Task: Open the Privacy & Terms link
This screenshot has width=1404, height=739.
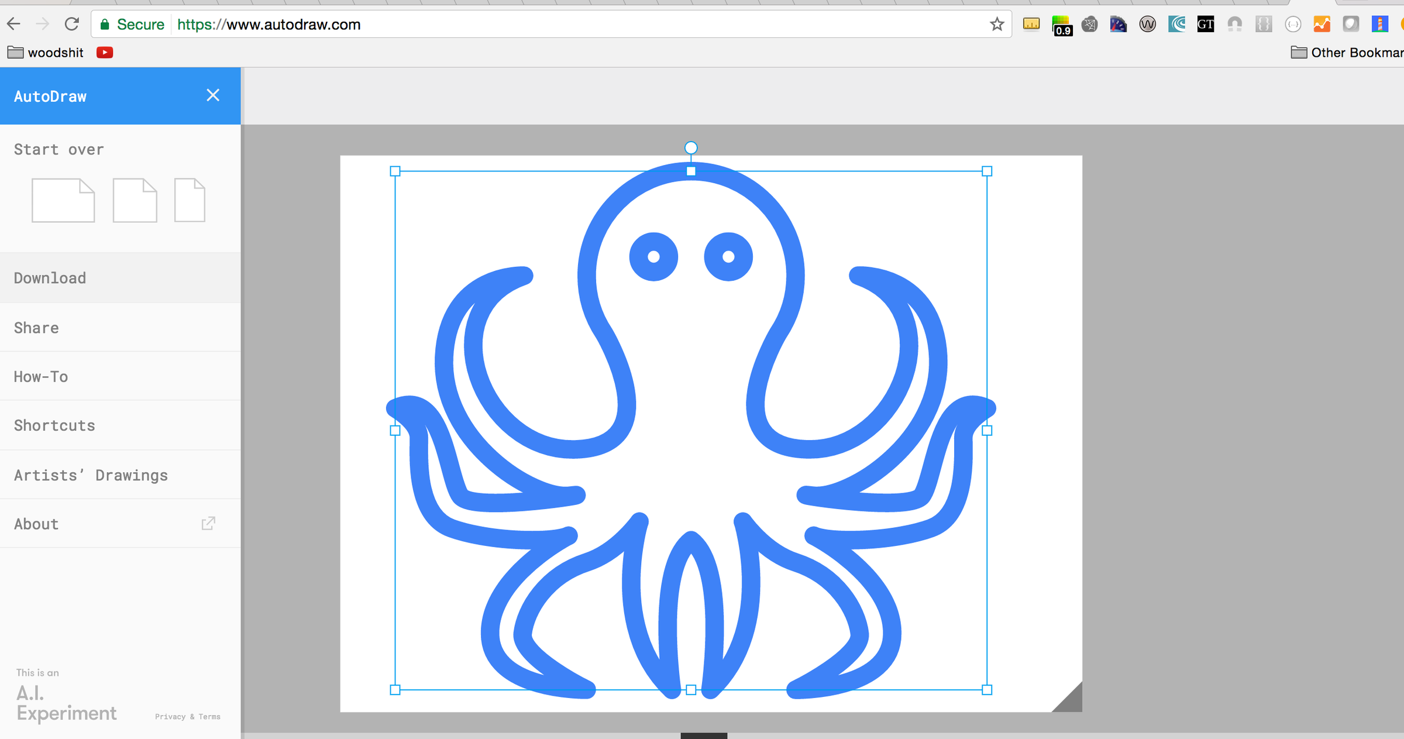Action: point(187,716)
